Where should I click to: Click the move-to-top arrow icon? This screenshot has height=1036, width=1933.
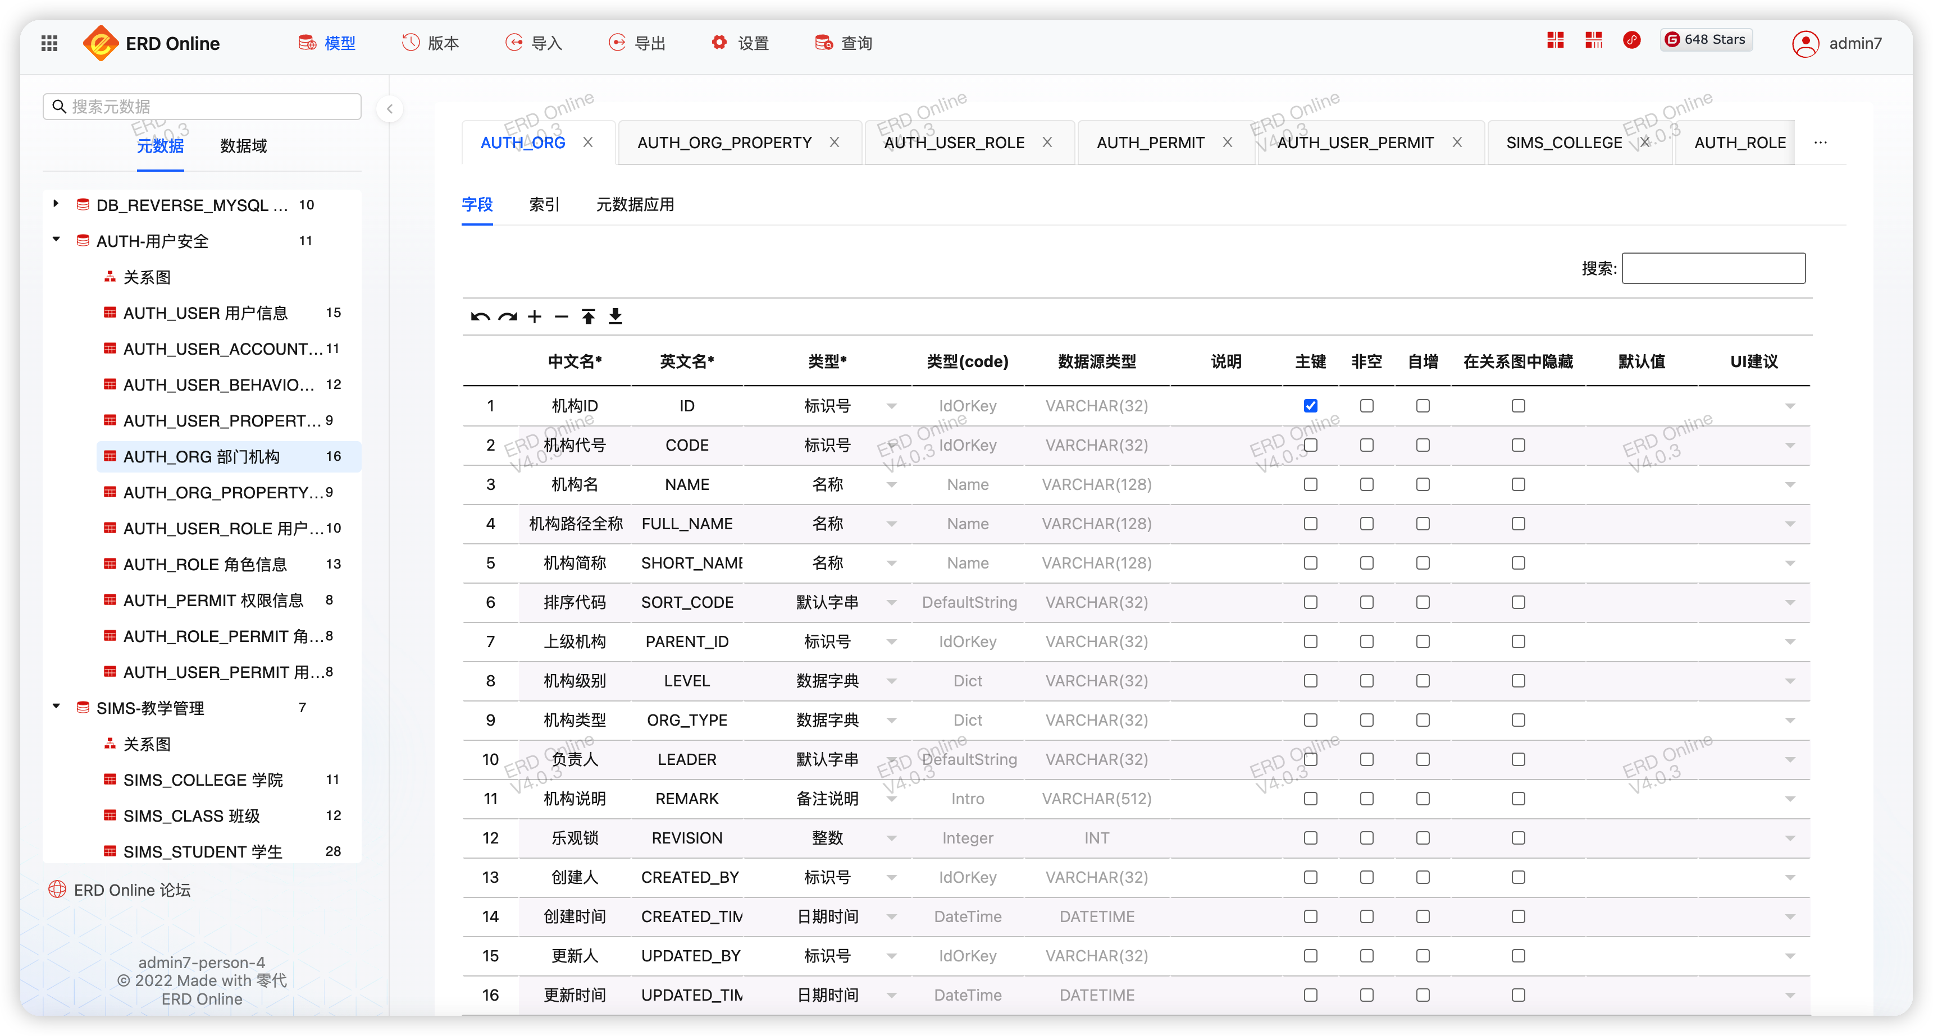(x=589, y=317)
